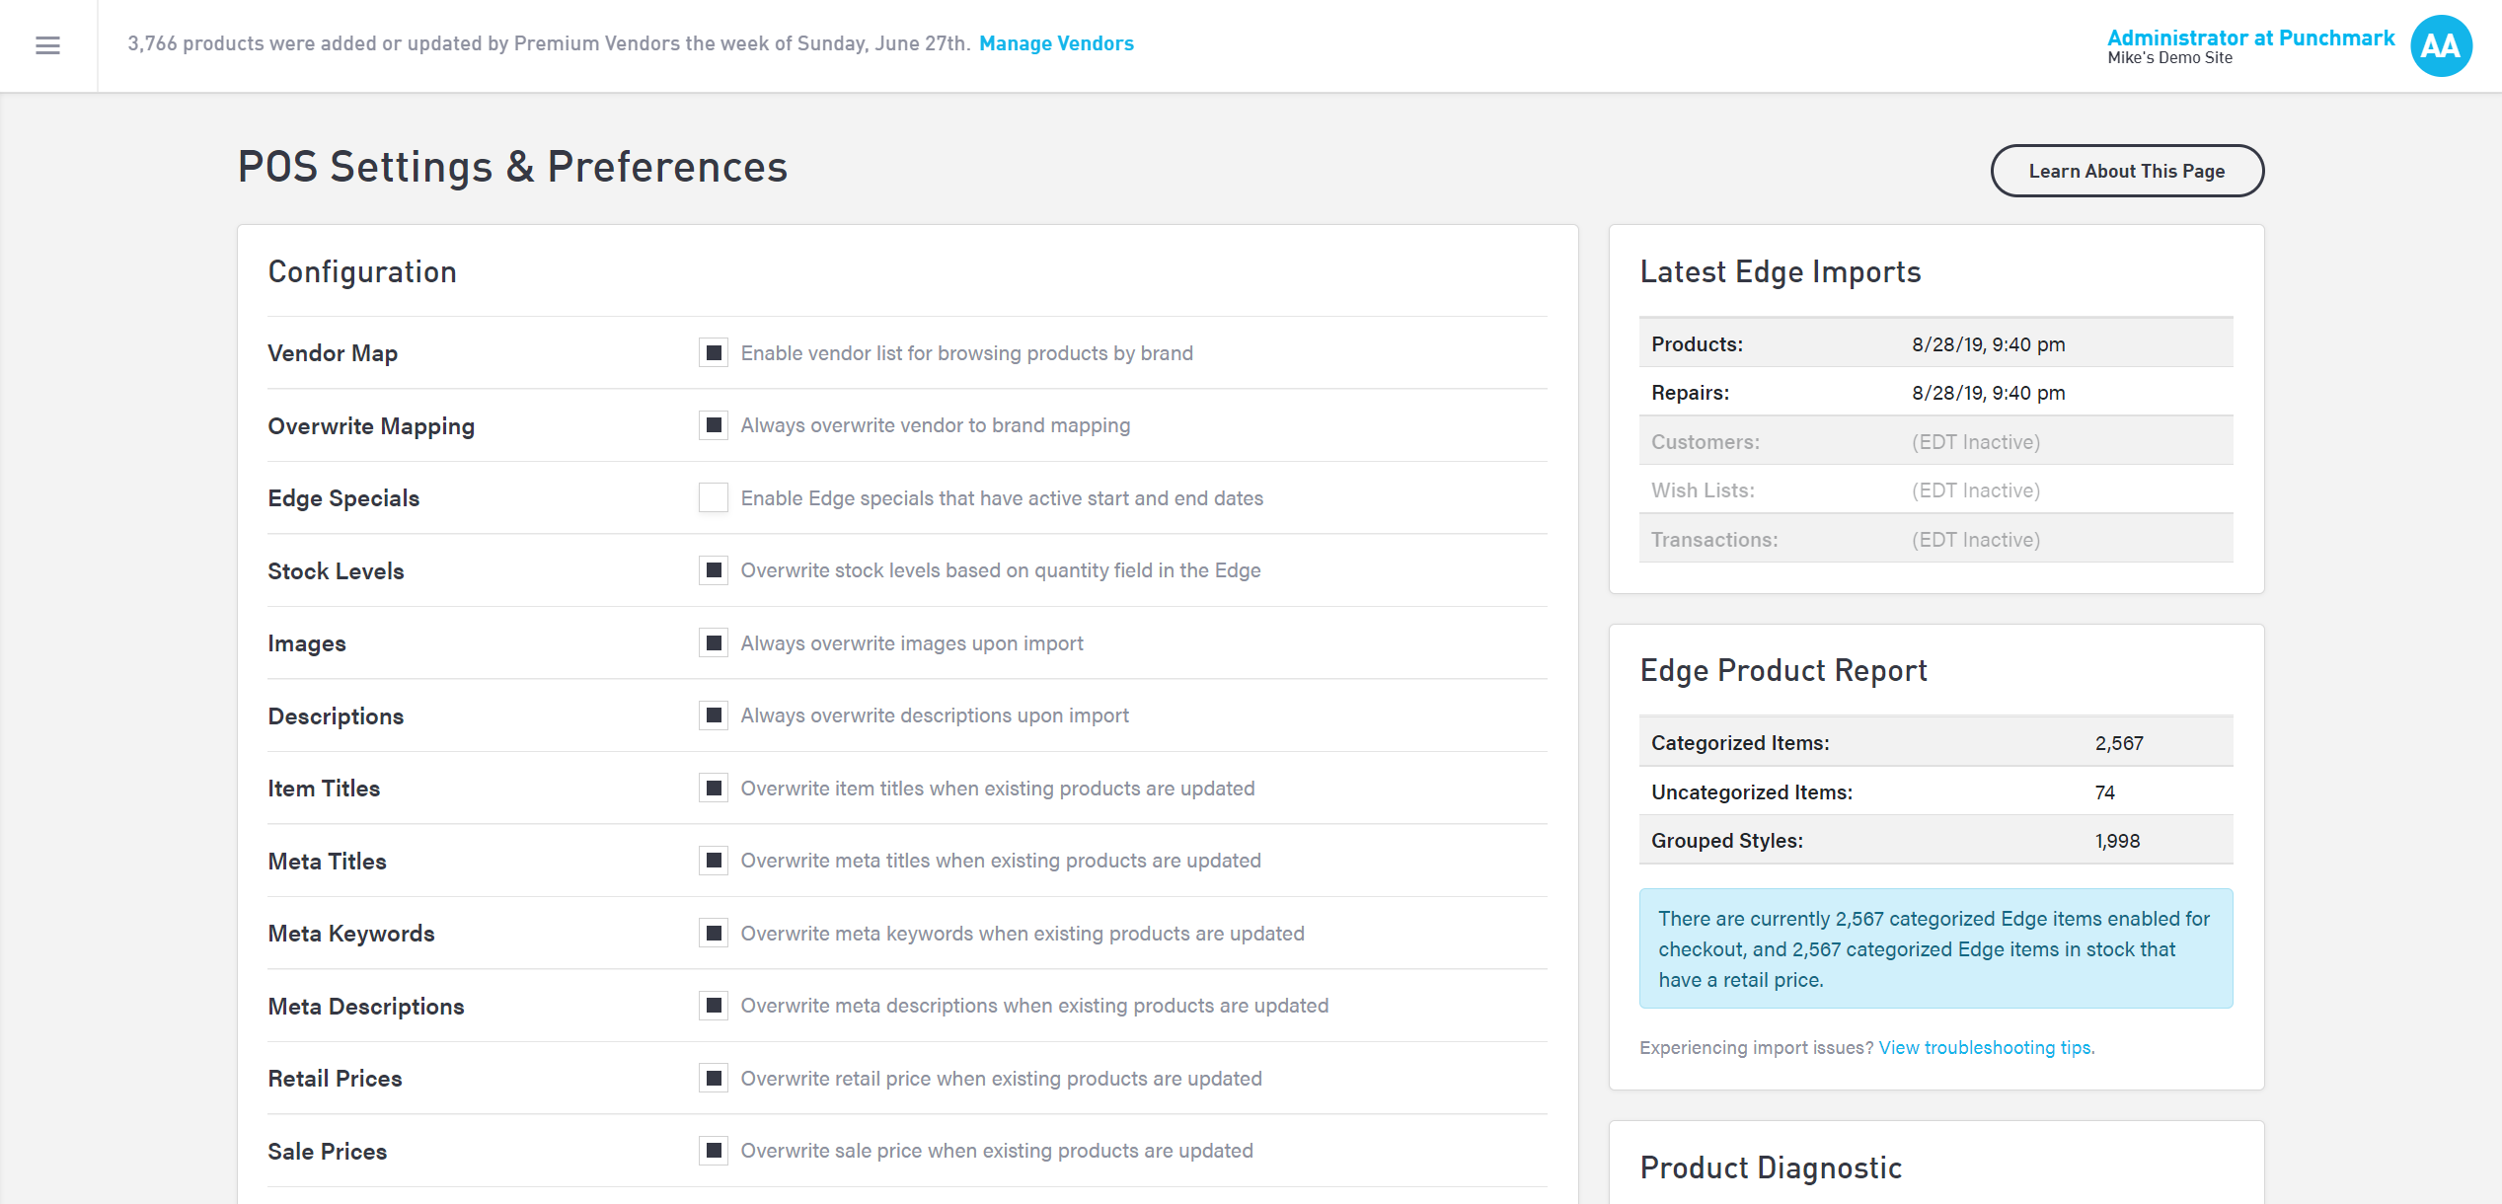The width and height of the screenshot is (2502, 1204).
Task: Click the Manage Vendors link
Action: [1055, 43]
